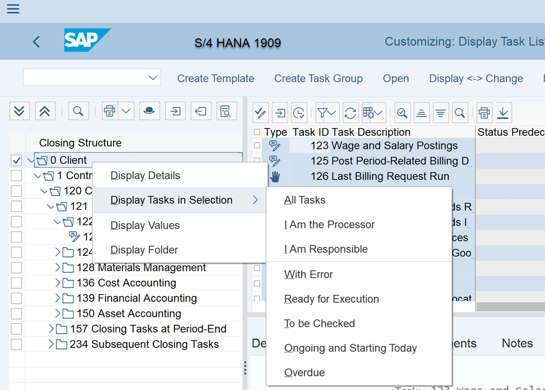Screen dimensions: 545x390
Task: Expand the 139 Financial Accounting folder
Action: point(58,298)
